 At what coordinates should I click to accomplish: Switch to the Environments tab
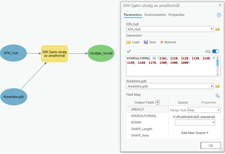[155, 15]
